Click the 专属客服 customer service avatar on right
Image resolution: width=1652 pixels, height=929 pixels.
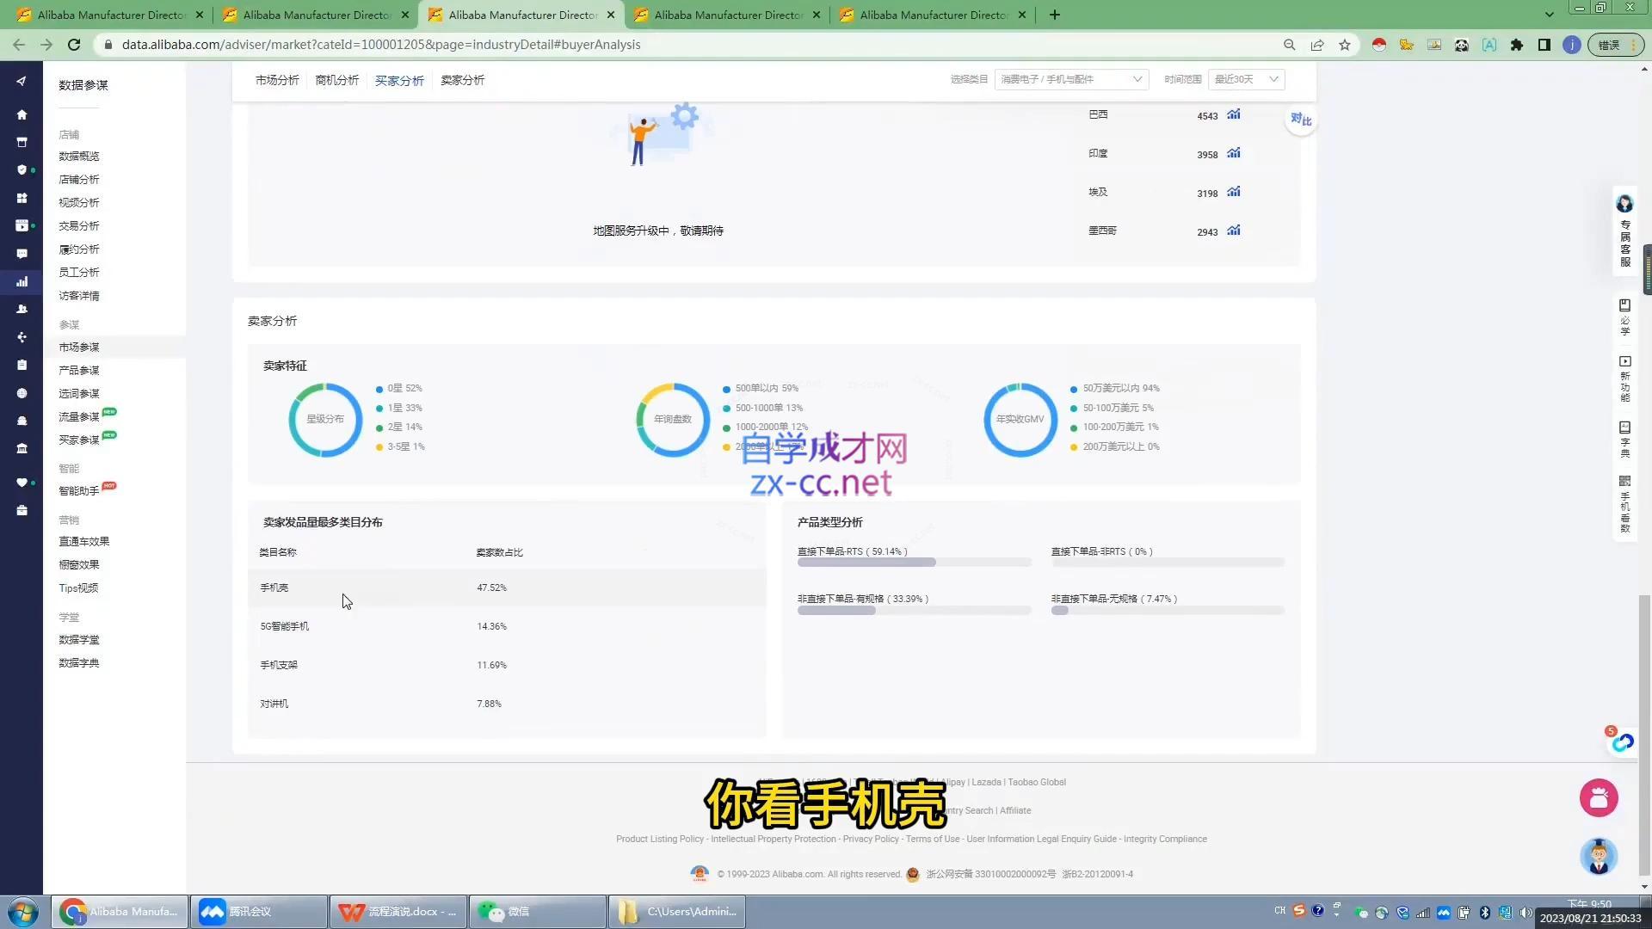pyautogui.click(x=1624, y=204)
